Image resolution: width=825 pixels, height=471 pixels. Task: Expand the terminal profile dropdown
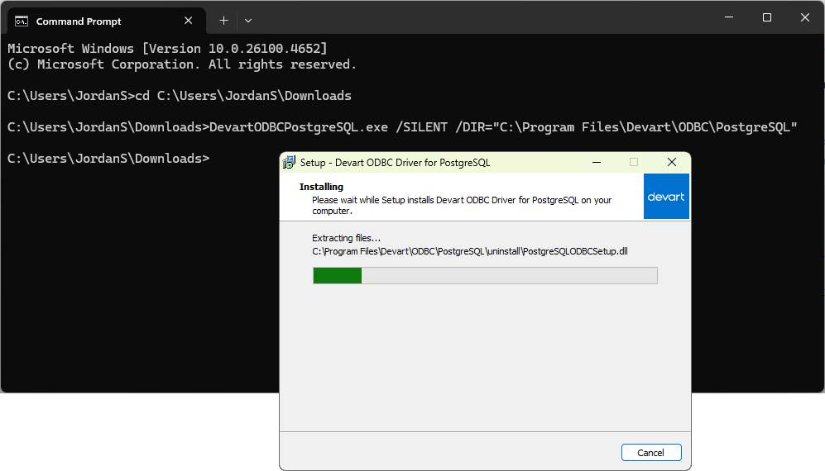point(248,21)
